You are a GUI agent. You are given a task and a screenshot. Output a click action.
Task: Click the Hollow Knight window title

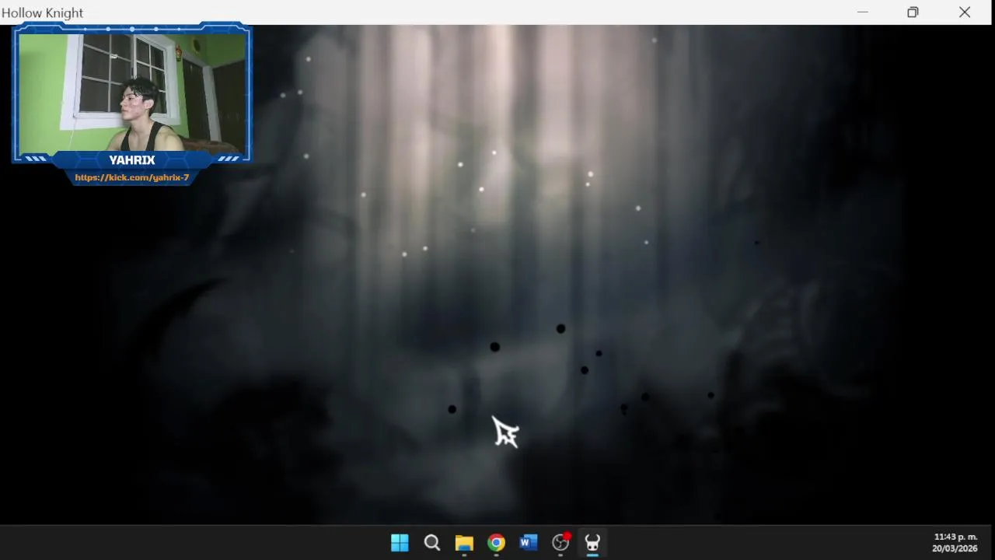click(x=43, y=13)
